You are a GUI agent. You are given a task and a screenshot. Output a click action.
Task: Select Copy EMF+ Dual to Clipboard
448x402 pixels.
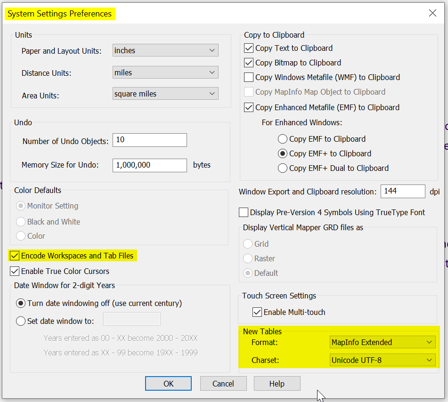point(283,168)
